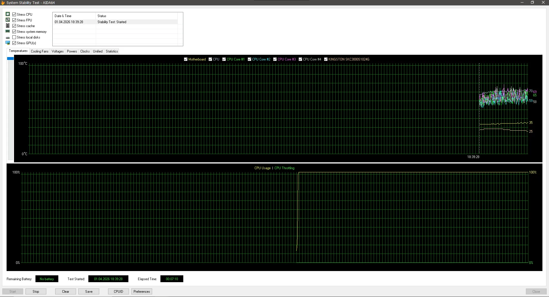Click the FPU stress icon

(x=8, y=20)
